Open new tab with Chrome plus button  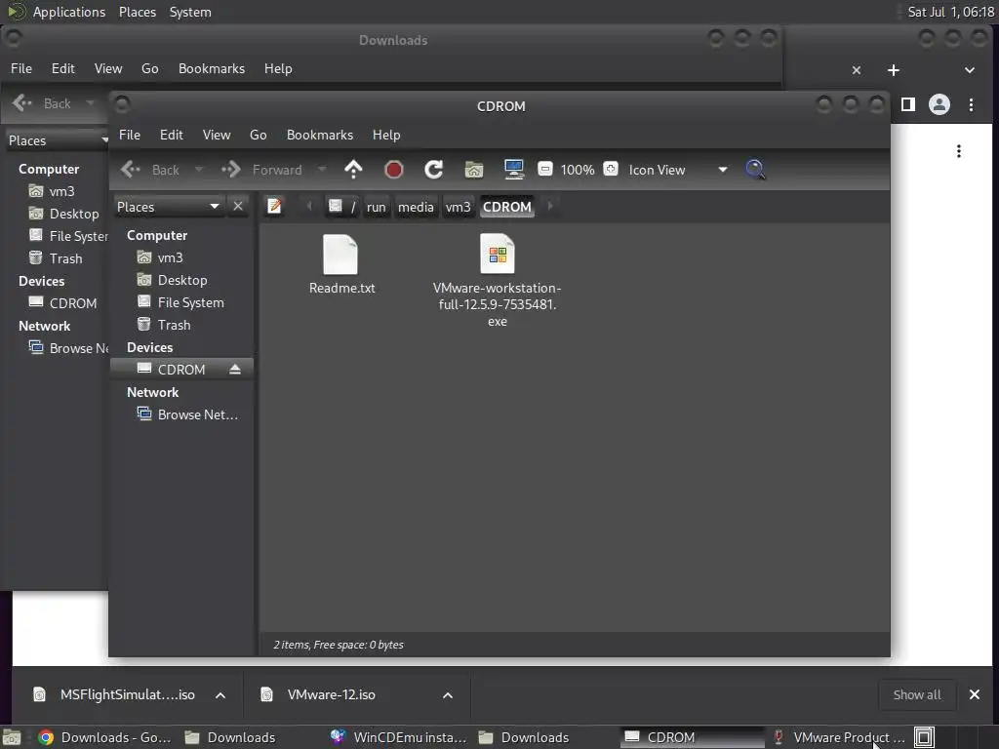[894, 70]
